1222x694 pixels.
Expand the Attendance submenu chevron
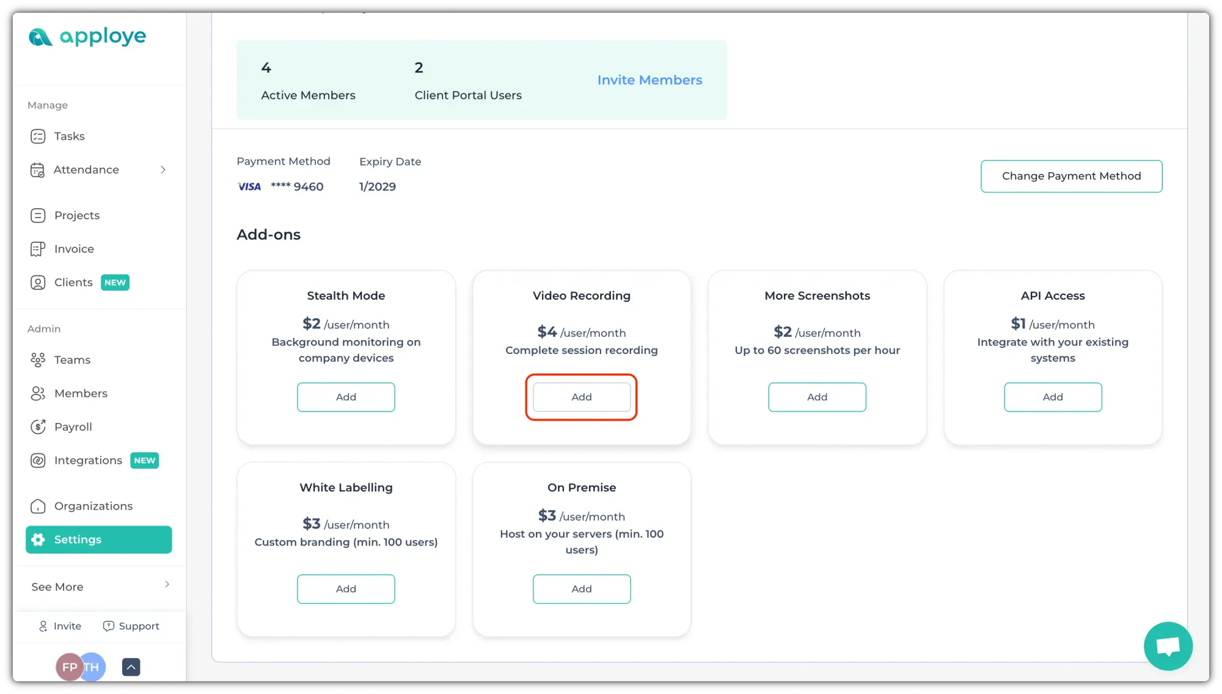[163, 170]
